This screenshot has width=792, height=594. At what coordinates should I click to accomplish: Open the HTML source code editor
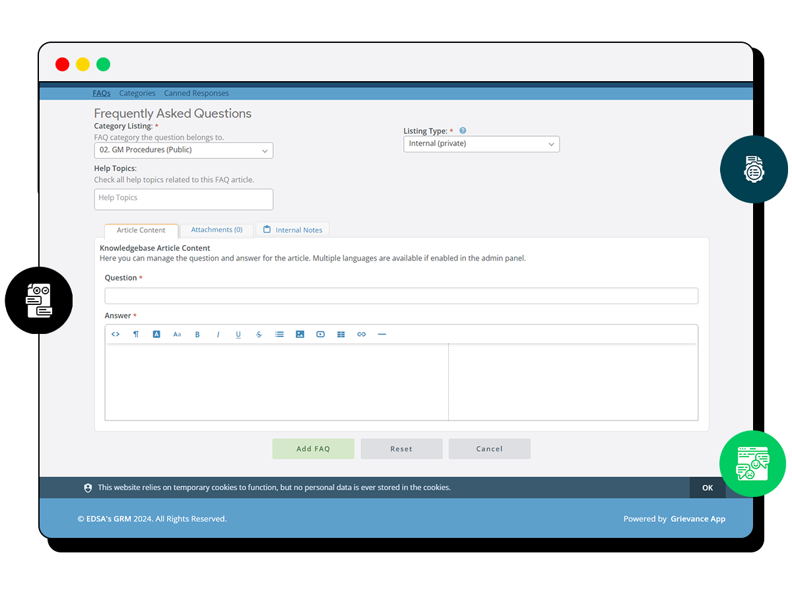115,334
